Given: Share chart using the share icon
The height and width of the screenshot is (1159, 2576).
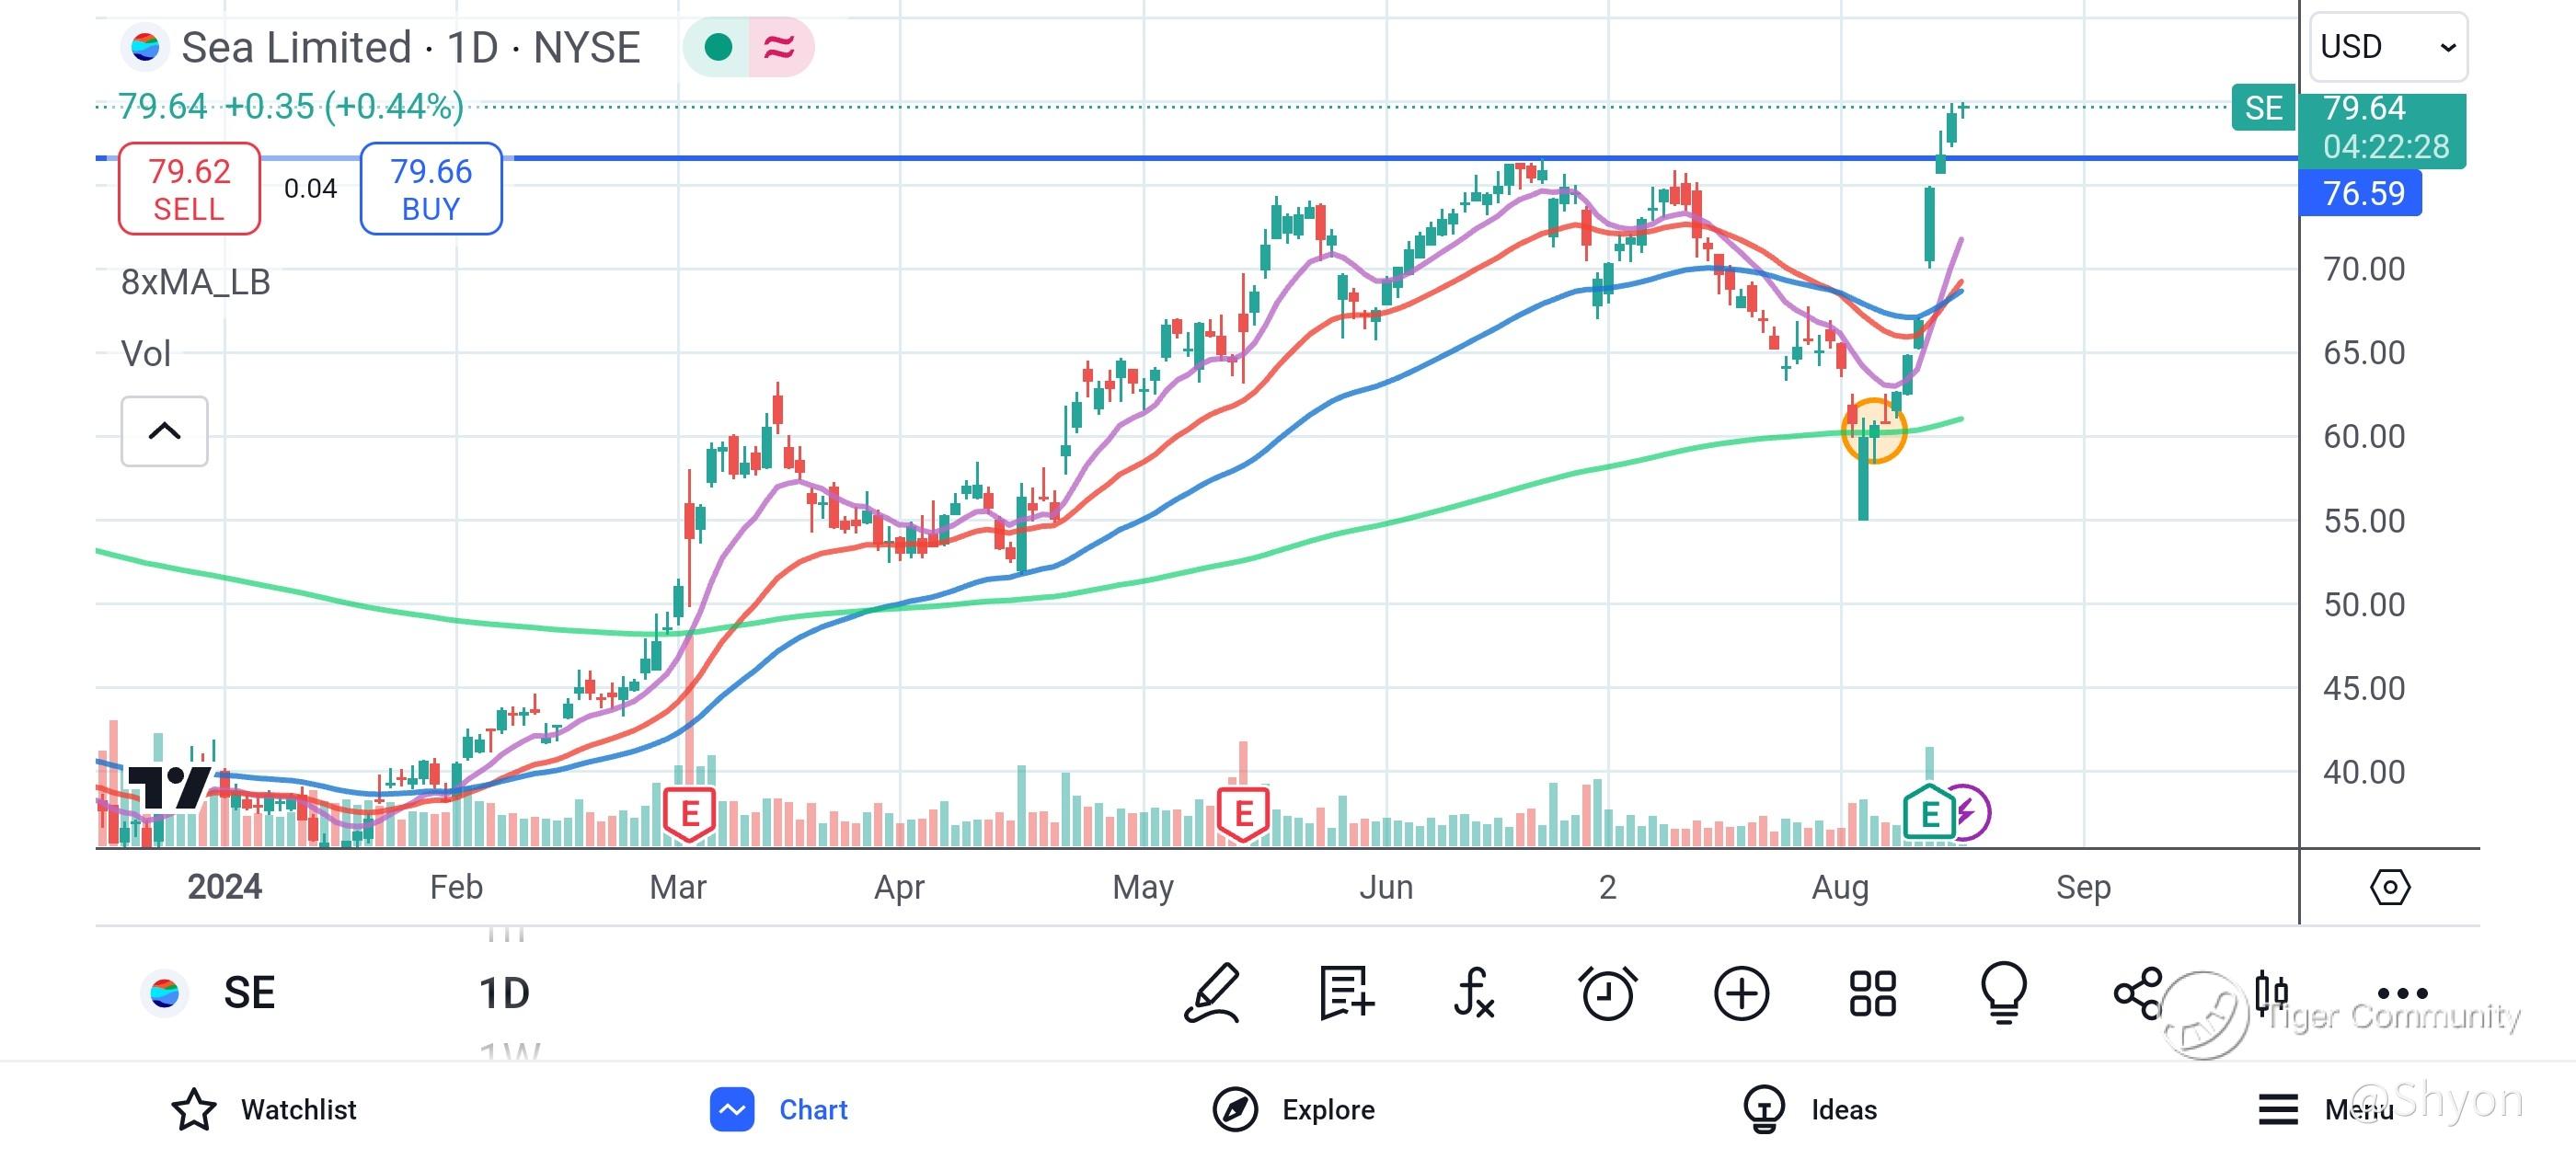Looking at the screenshot, I should pos(2137,993).
